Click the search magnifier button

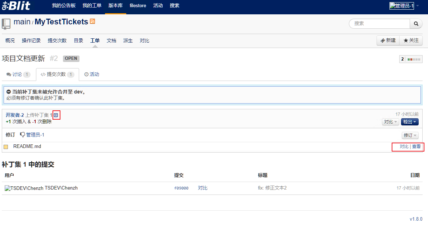pos(416,24)
